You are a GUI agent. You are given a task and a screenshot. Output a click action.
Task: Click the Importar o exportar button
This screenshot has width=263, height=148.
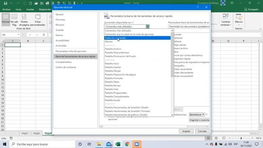pos(199,120)
